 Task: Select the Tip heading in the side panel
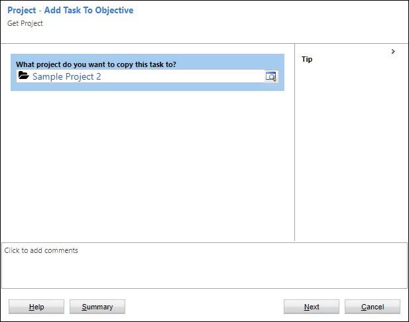pyautogui.click(x=307, y=59)
